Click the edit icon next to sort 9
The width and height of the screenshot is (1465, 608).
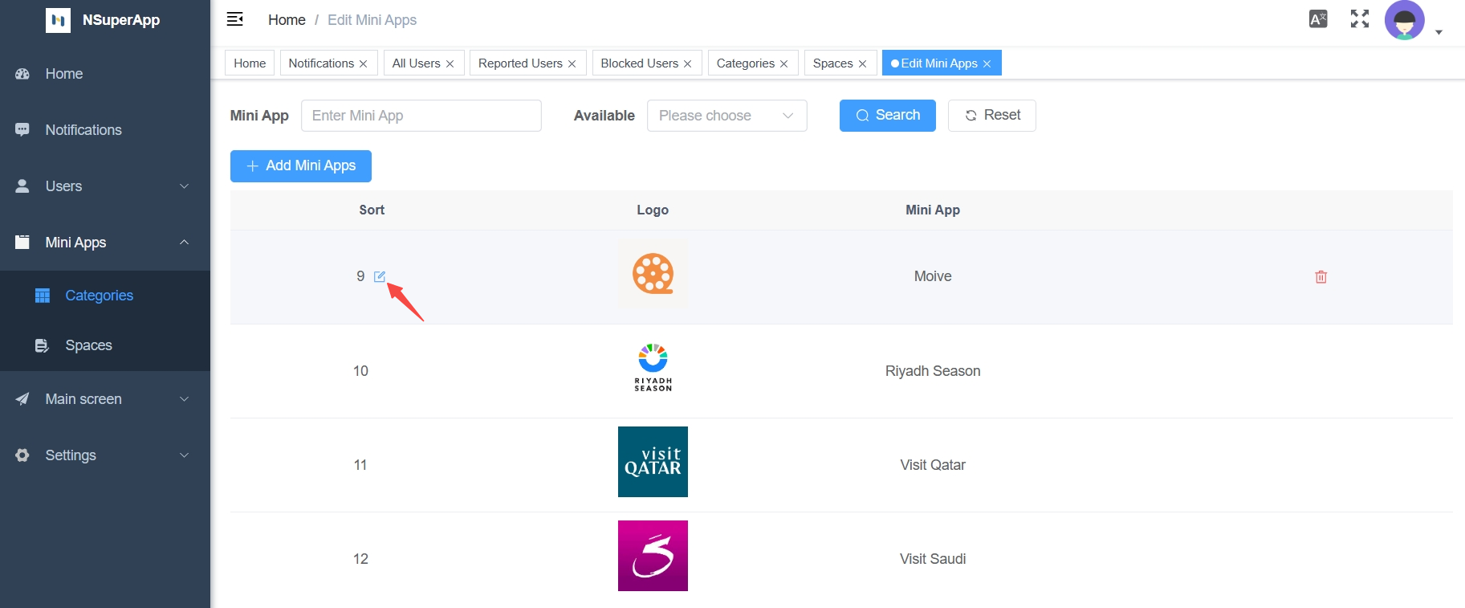coord(380,276)
